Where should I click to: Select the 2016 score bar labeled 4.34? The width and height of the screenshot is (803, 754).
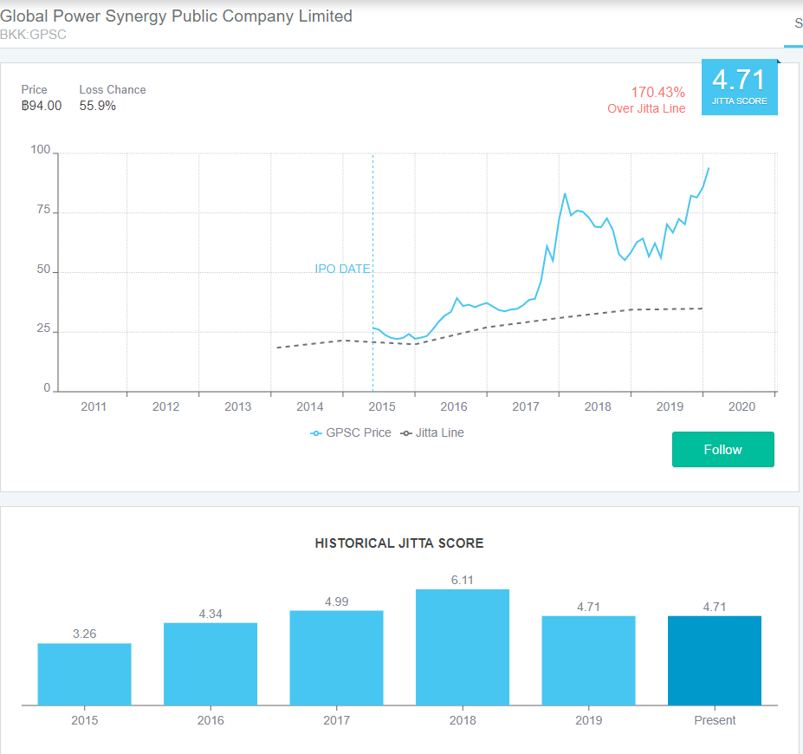pyautogui.click(x=210, y=664)
